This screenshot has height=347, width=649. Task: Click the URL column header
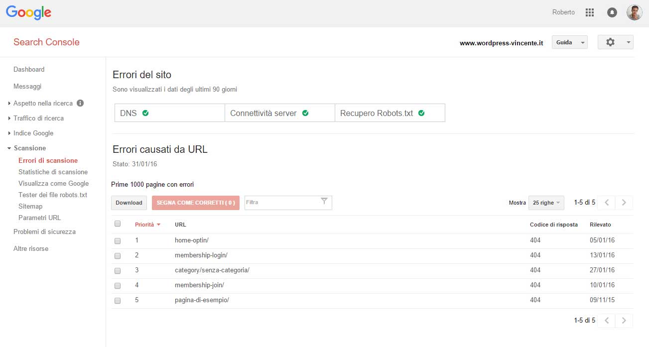click(x=180, y=225)
